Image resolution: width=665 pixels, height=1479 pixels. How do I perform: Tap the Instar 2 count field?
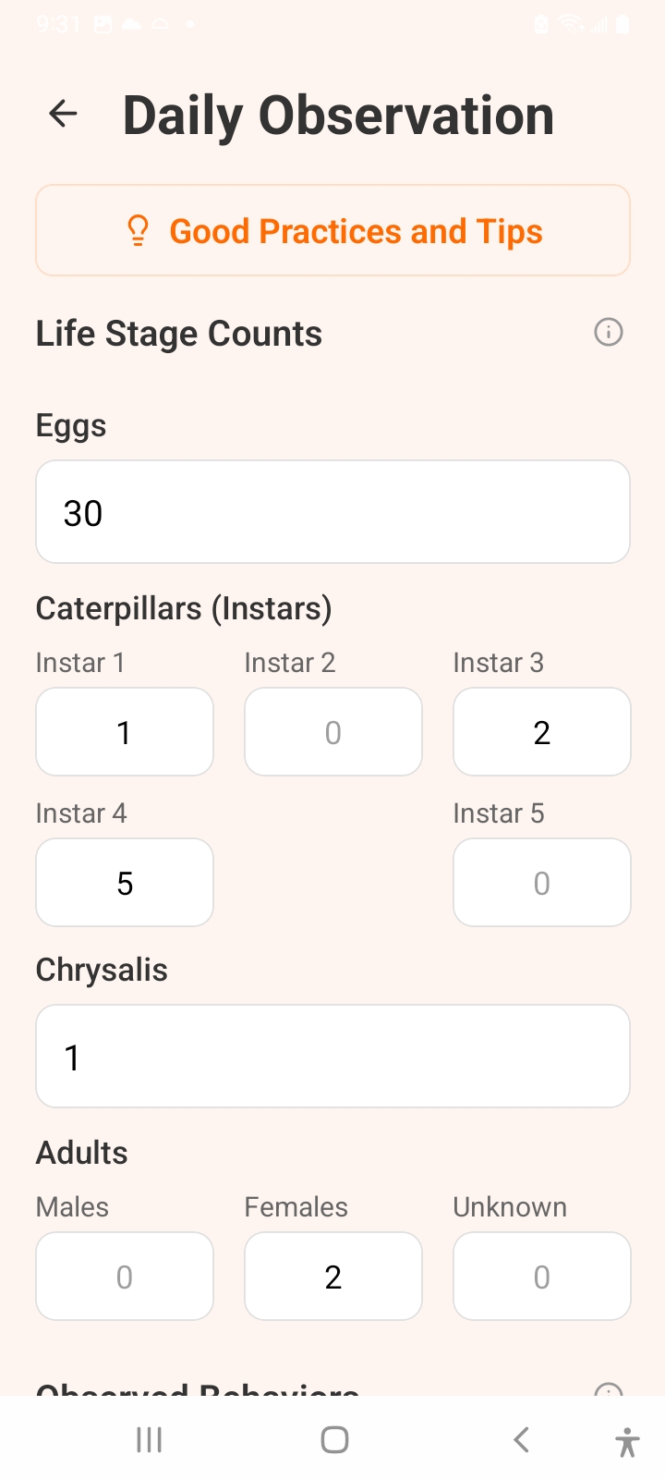coord(333,732)
